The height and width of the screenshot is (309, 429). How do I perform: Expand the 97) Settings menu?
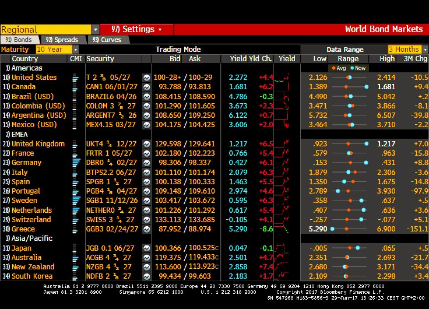[x=136, y=29]
